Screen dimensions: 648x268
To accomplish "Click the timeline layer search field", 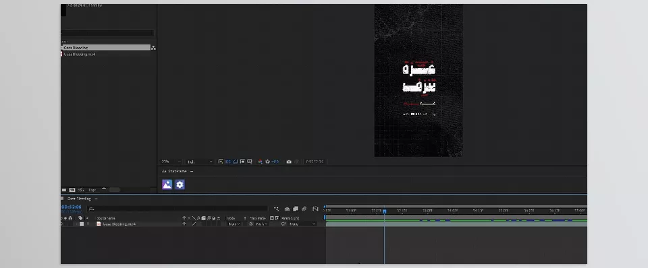I will 178,209.
